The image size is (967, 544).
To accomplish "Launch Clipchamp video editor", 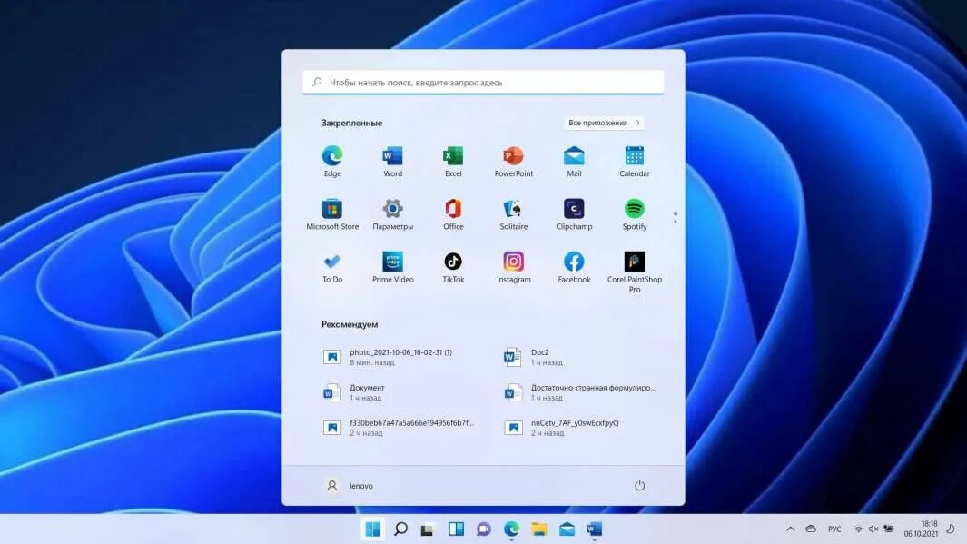I will tap(574, 214).
